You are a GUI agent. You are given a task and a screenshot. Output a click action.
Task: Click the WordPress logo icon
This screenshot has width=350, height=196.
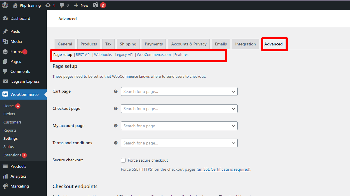tap(5, 5)
